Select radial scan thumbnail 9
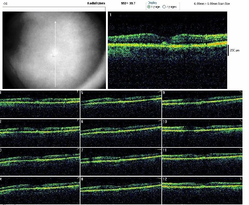This screenshot has height=205, width=249. point(202,104)
